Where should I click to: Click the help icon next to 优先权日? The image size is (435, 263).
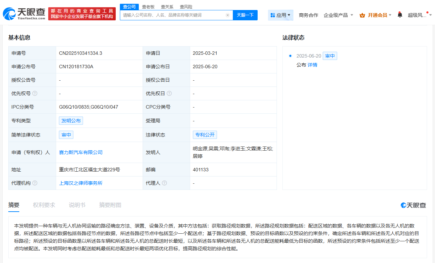coord(169,93)
